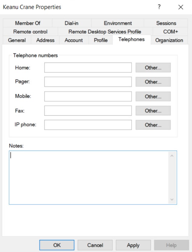Select the Account tab

[x=74, y=40]
